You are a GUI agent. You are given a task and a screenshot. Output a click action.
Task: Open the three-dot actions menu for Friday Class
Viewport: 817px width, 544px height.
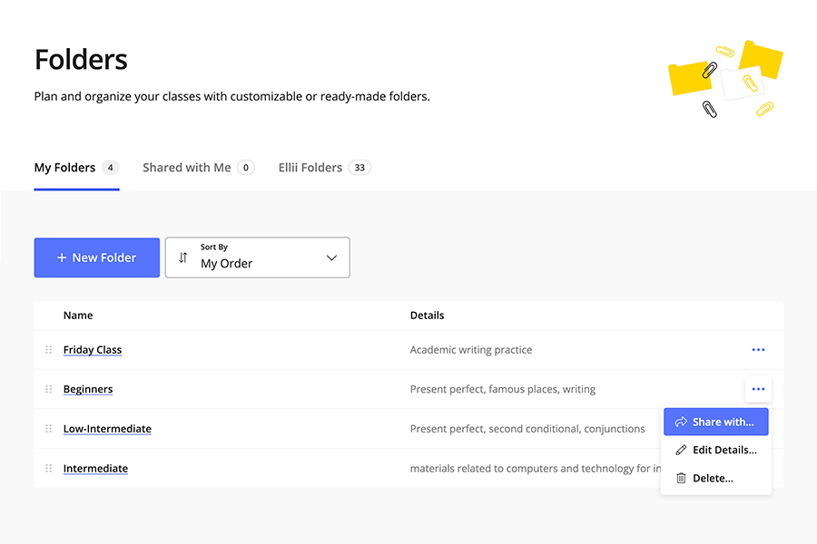tap(758, 349)
